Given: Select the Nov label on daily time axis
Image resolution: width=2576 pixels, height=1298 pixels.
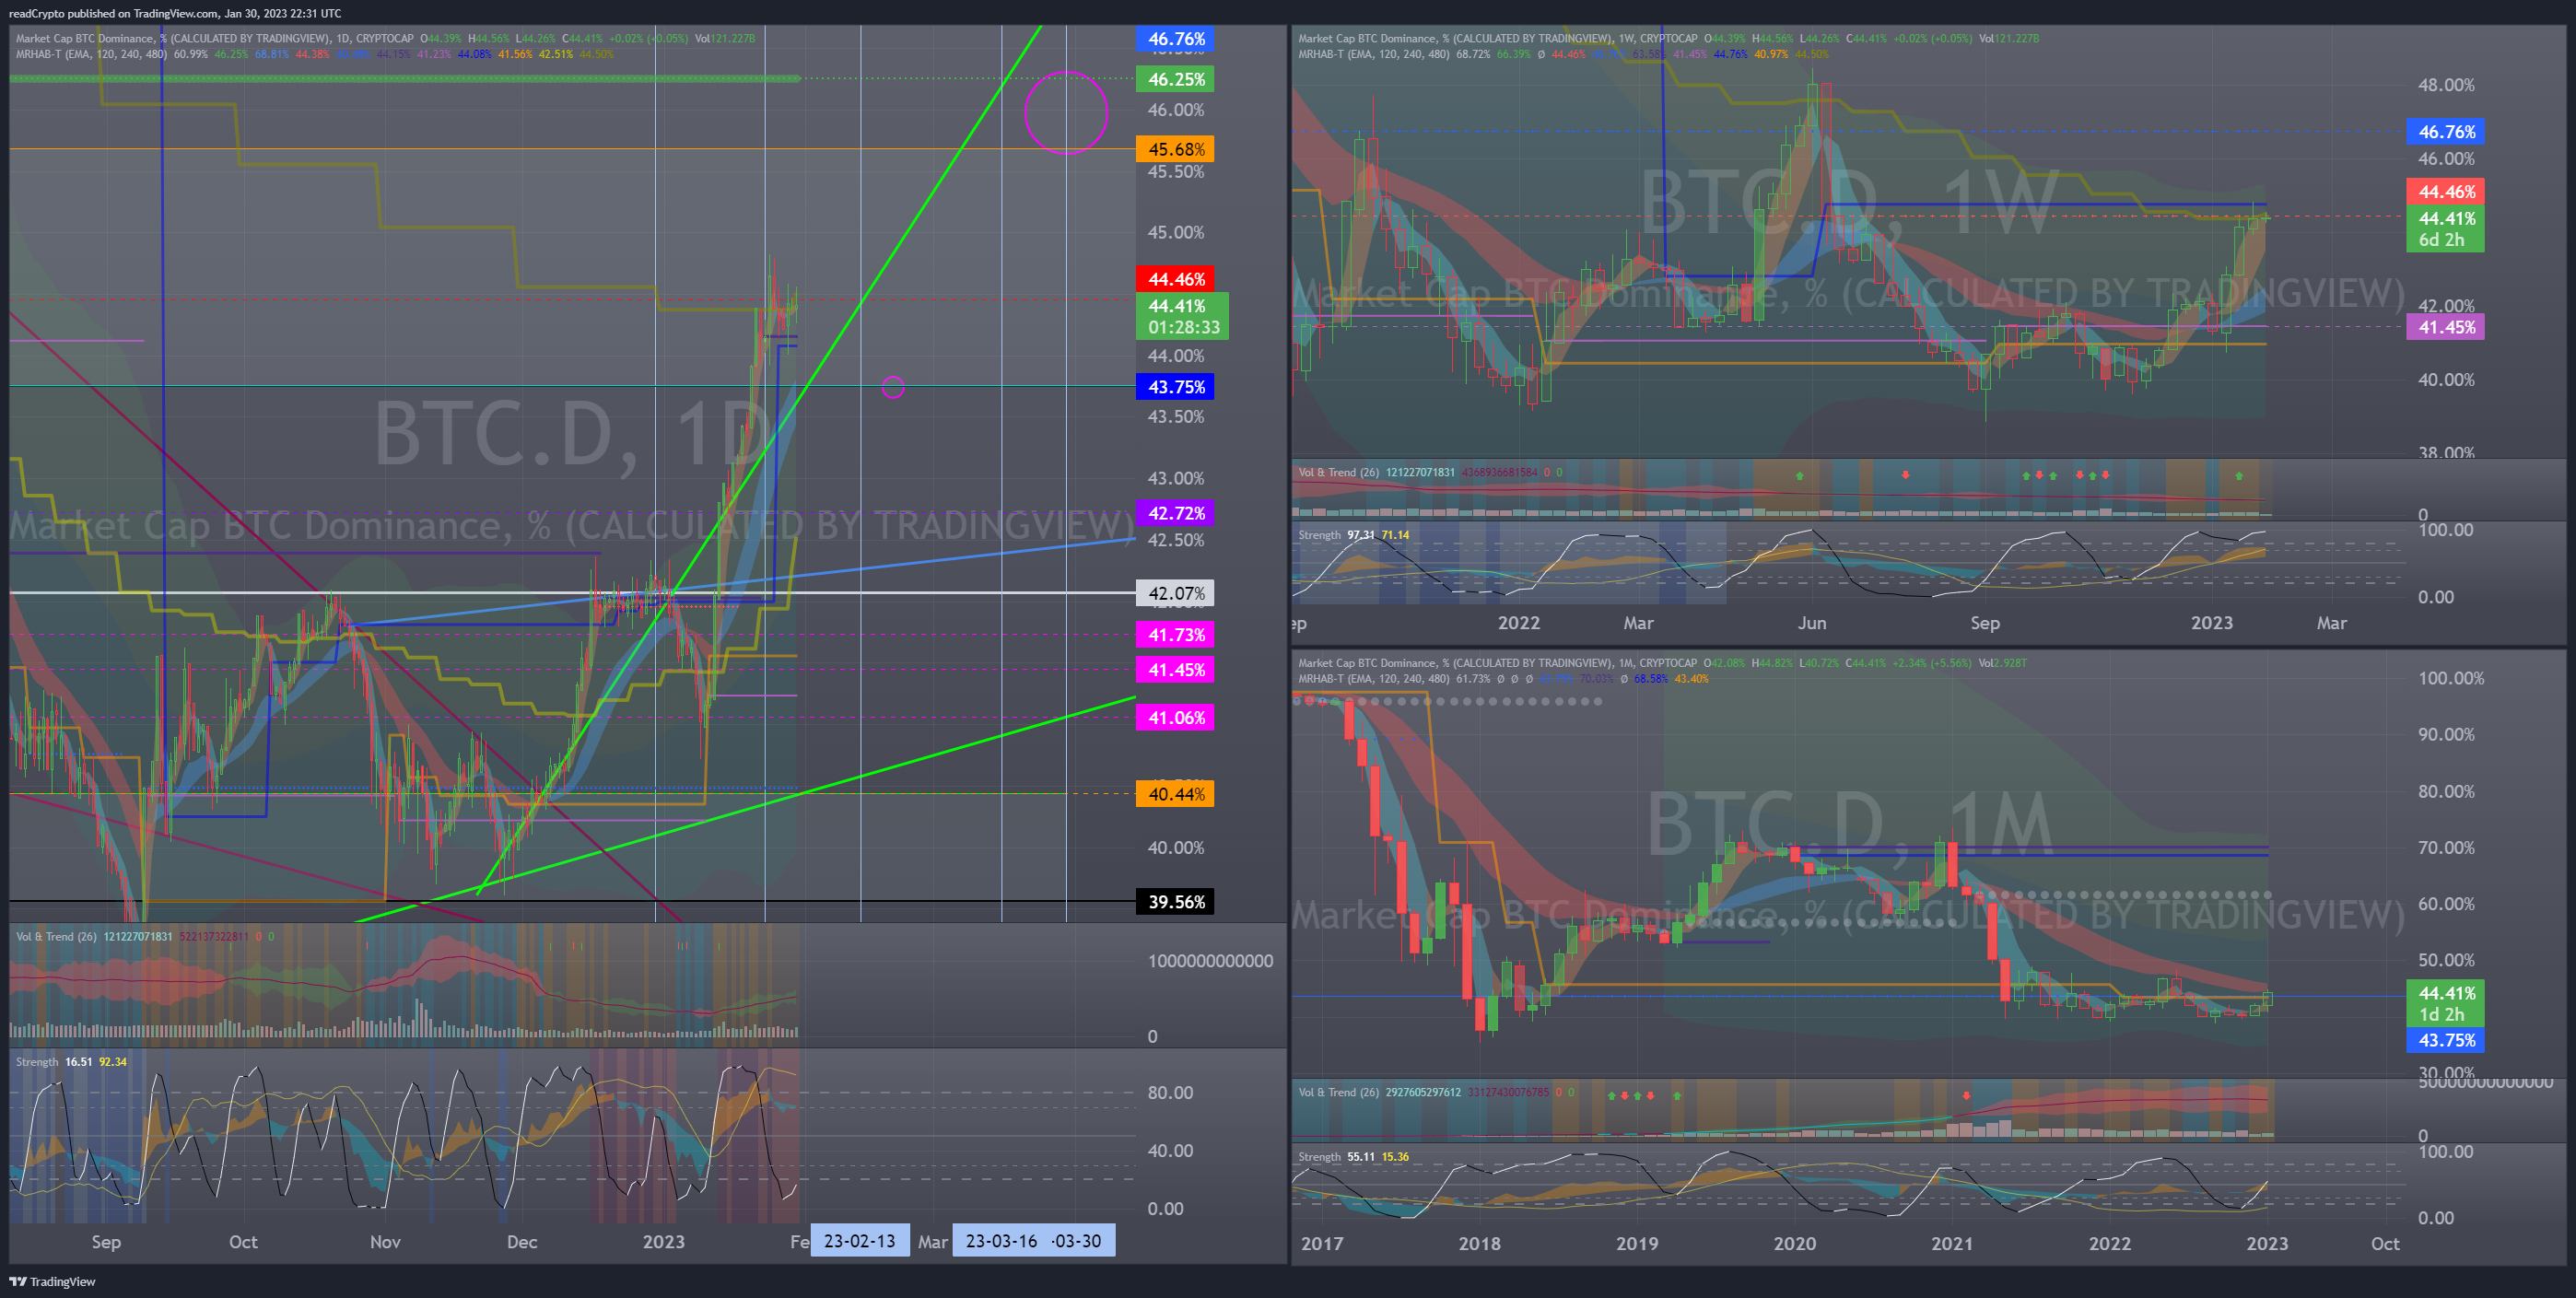Looking at the screenshot, I should [385, 1242].
